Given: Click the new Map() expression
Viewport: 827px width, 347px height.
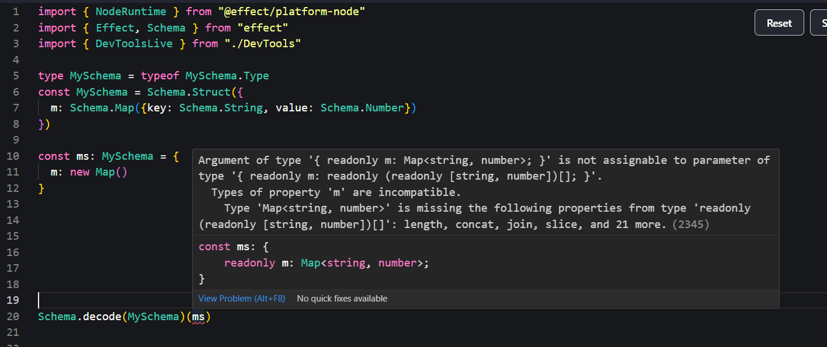Looking at the screenshot, I should coord(98,172).
